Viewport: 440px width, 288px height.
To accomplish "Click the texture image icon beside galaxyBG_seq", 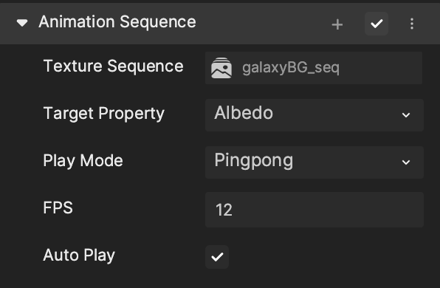I will (221, 68).
